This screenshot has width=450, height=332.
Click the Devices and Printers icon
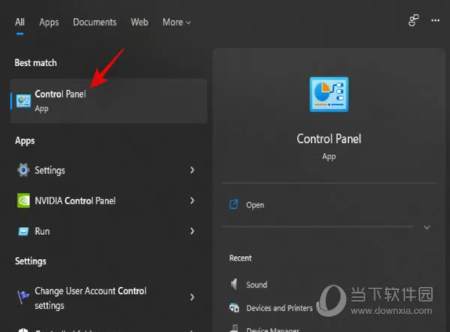pyautogui.click(x=234, y=307)
